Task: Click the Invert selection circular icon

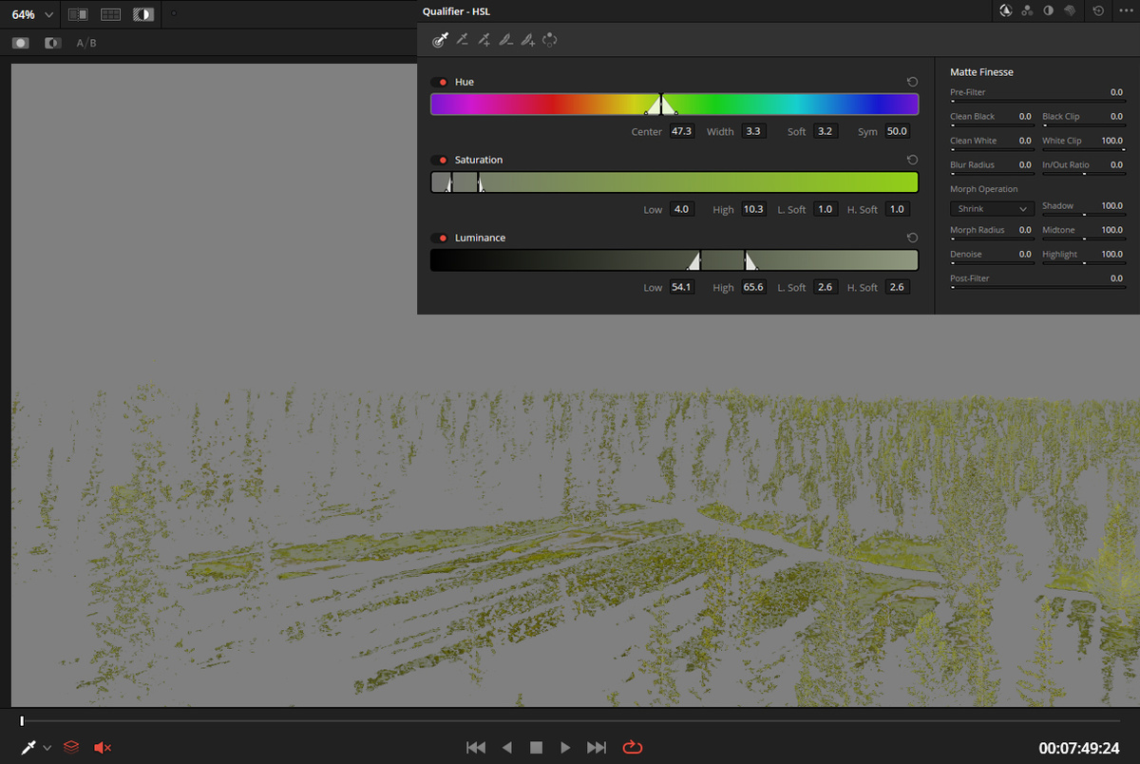Action: (549, 40)
